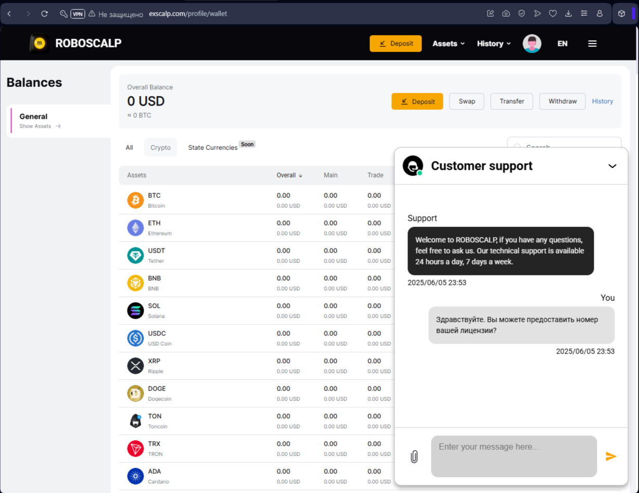Sort by the Overall column arrow
This screenshot has height=493, width=639.
point(301,175)
